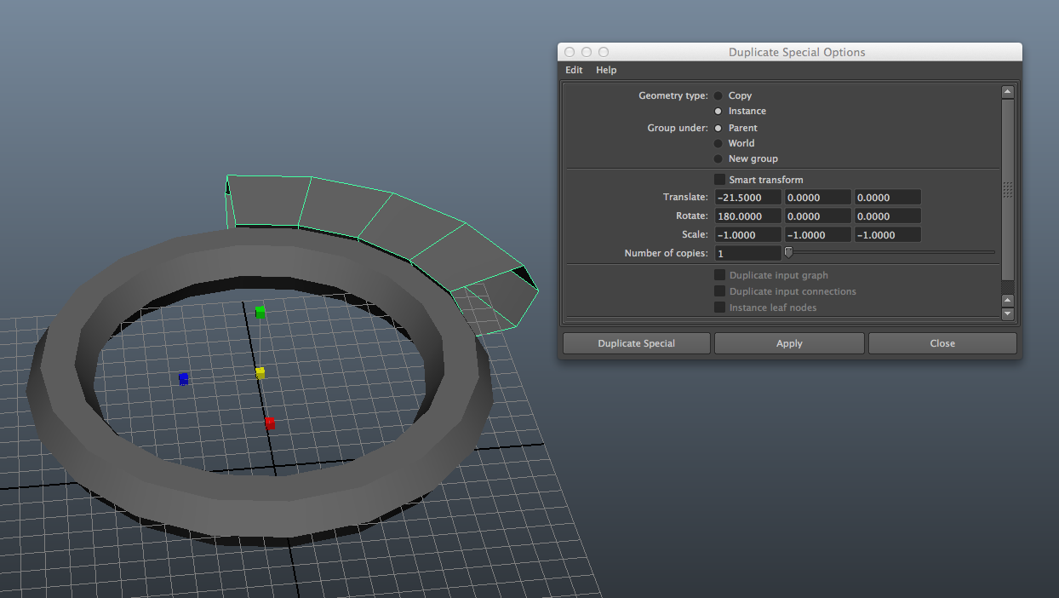Screen dimensions: 1059x598
Task: Click the Translate Y input field
Action: click(817, 198)
